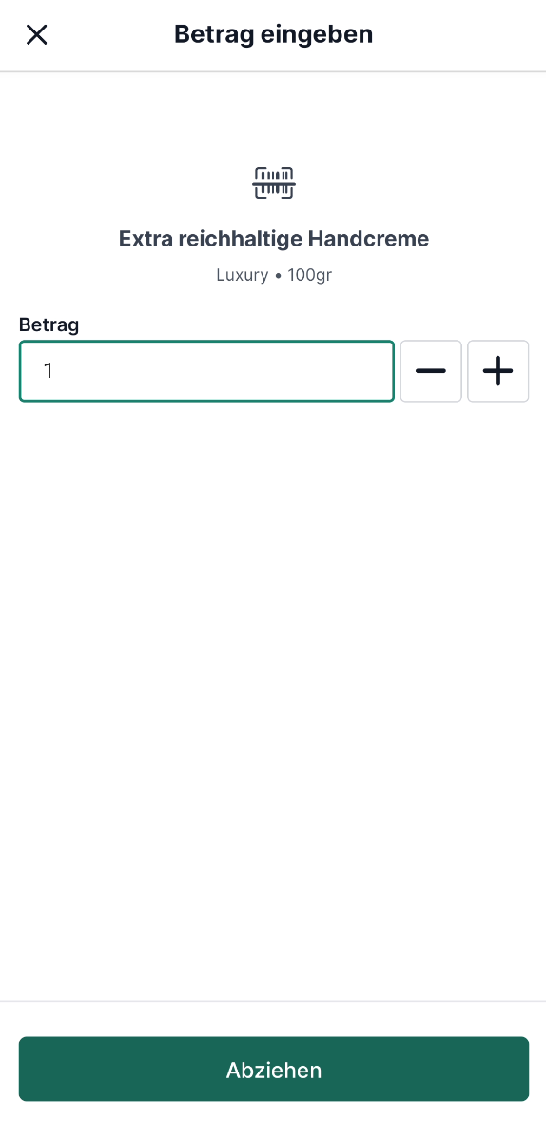The width and height of the screenshot is (546, 1121).
Task: Click the Betrag field label
Action: coord(49,324)
